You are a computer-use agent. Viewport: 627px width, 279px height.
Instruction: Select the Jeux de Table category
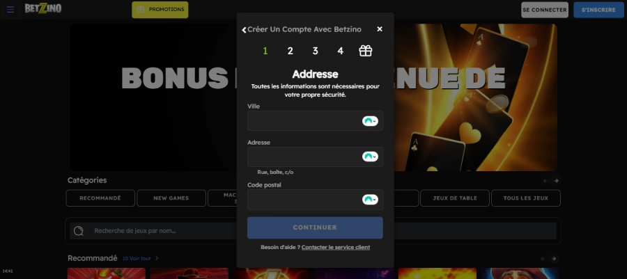pyautogui.click(x=454, y=198)
